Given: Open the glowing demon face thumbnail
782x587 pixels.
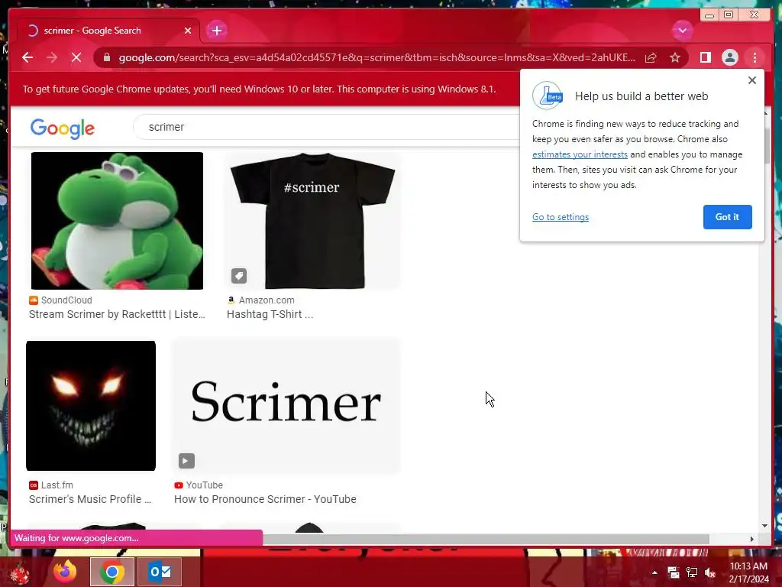Looking at the screenshot, I should tap(91, 406).
